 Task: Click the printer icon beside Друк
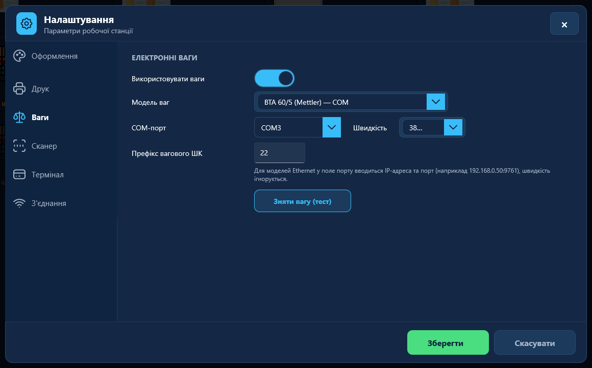[x=19, y=88]
